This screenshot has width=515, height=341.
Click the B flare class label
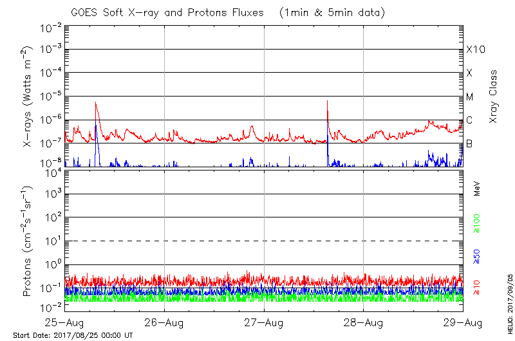click(x=469, y=143)
